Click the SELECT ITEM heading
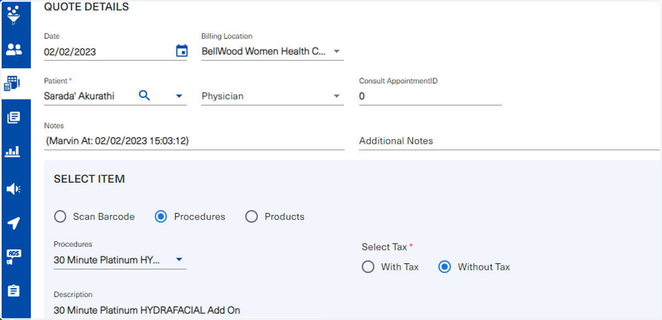This screenshot has width=662, height=320. (x=89, y=179)
